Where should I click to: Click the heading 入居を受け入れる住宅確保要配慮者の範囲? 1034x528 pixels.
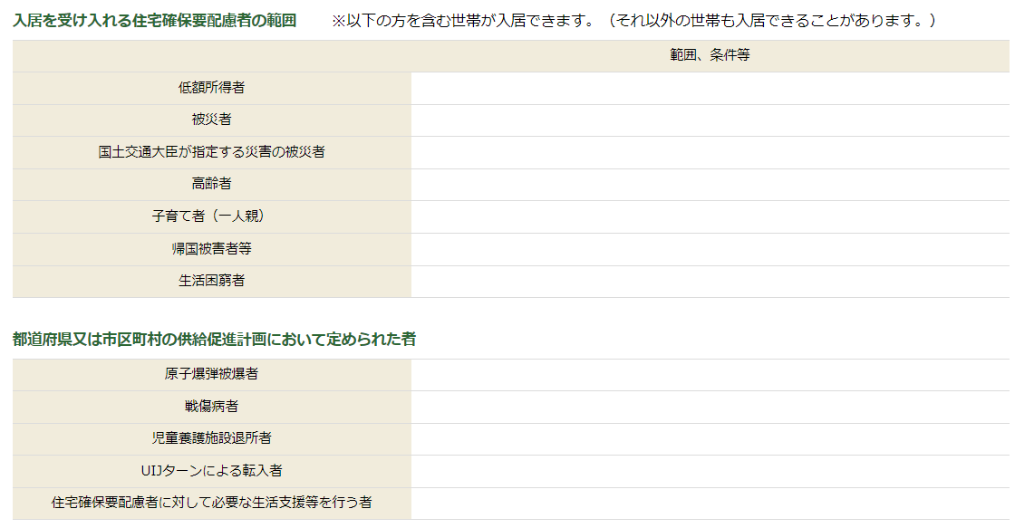click(155, 20)
